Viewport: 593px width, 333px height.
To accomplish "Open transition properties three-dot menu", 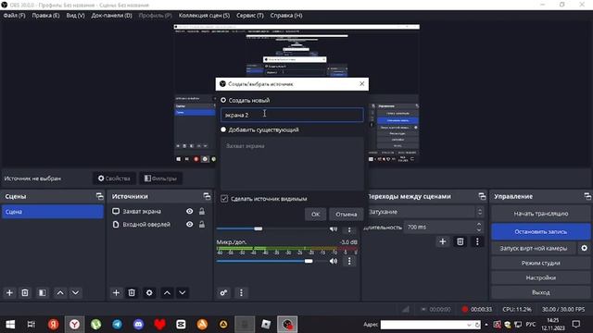I will (477, 241).
